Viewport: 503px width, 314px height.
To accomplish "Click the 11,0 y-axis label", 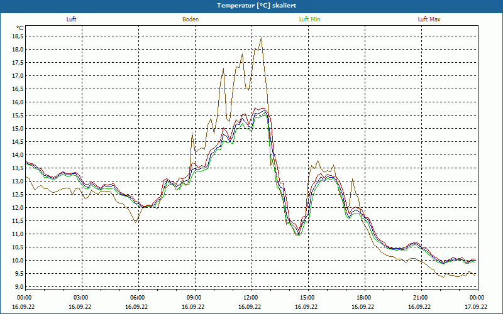I will (18, 234).
